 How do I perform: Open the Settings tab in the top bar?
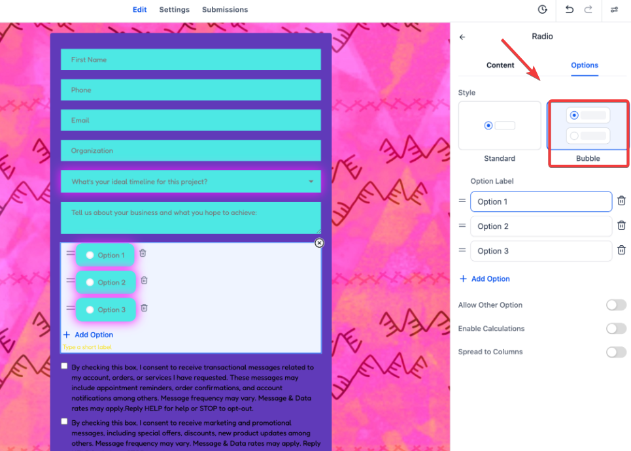pos(174,10)
